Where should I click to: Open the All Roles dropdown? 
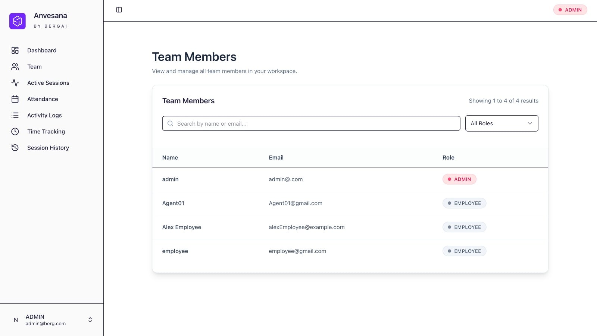(501, 123)
